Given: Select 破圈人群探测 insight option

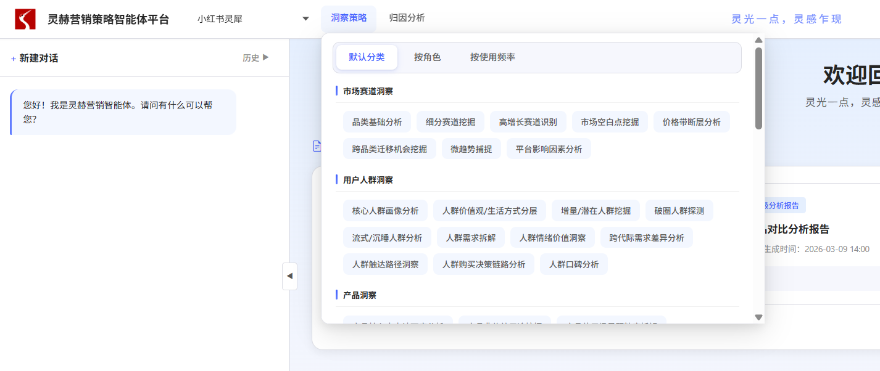Looking at the screenshot, I should (679, 210).
